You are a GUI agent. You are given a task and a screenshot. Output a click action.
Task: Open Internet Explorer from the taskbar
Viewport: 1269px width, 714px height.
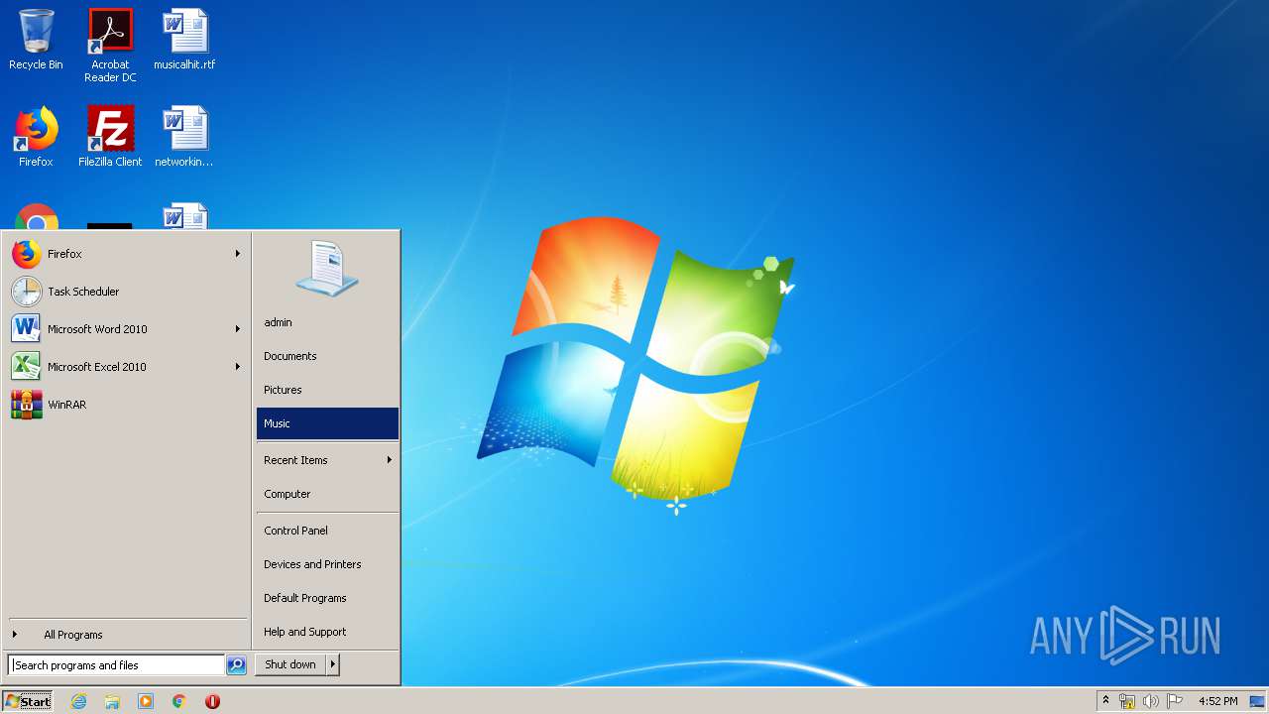click(78, 701)
